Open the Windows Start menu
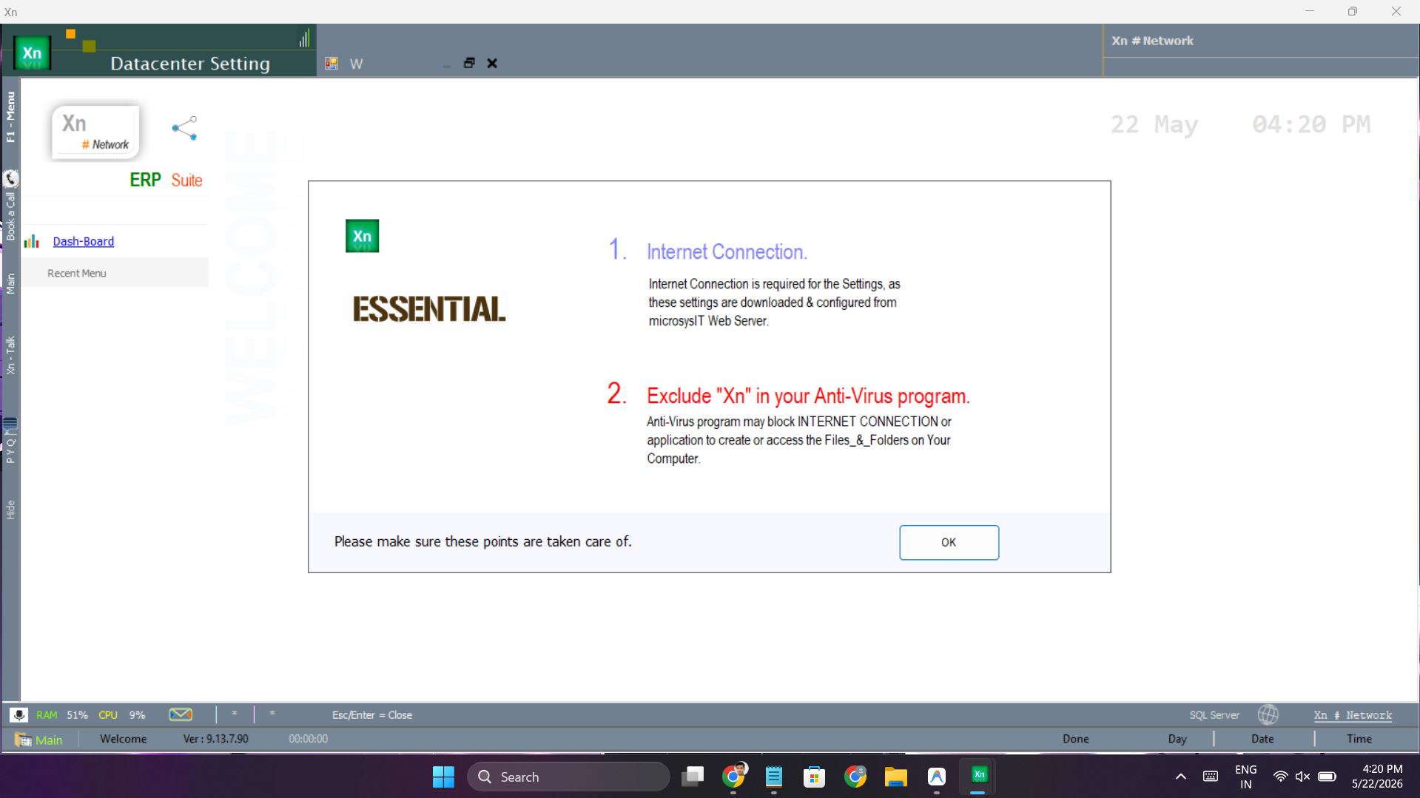Screen dimensions: 1420x798 (x=443, y=777)
